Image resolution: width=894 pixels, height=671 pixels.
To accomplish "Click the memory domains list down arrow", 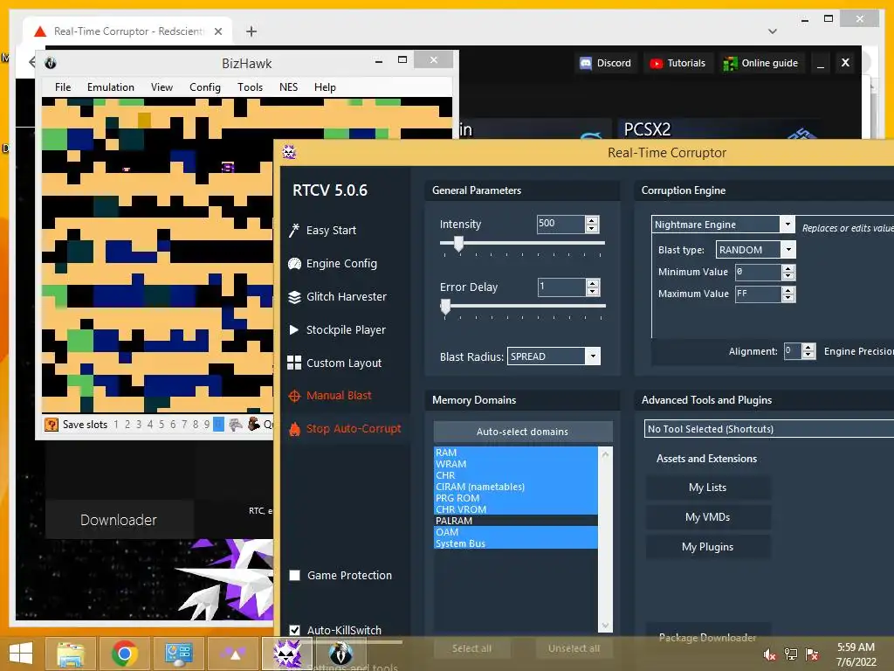I will pyautogui.click(x=605, y=626).
